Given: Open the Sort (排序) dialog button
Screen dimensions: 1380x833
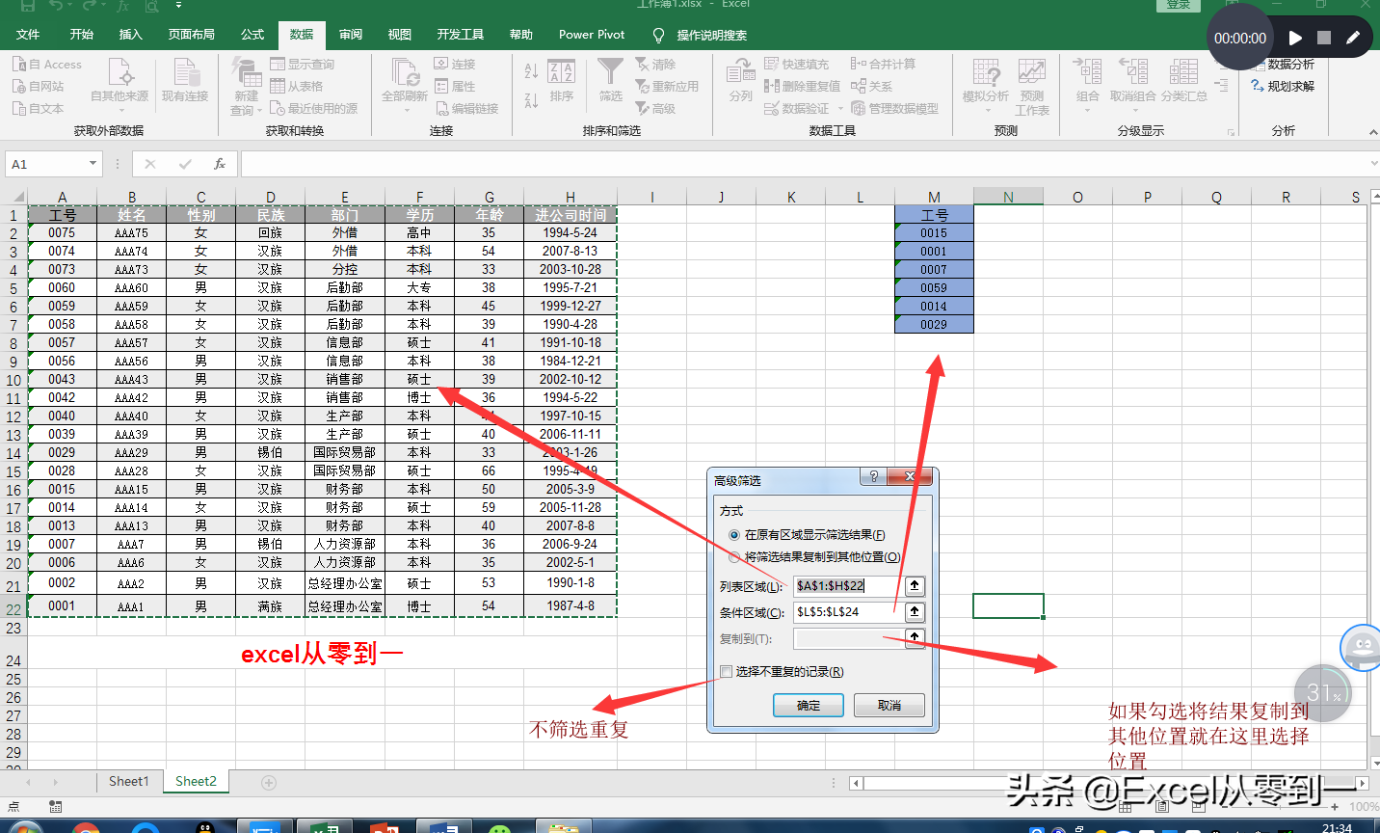Looking at the screenshot, I should [562, 81].
